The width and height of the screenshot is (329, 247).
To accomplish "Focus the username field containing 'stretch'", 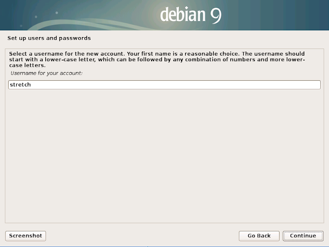I will point(164,84).
